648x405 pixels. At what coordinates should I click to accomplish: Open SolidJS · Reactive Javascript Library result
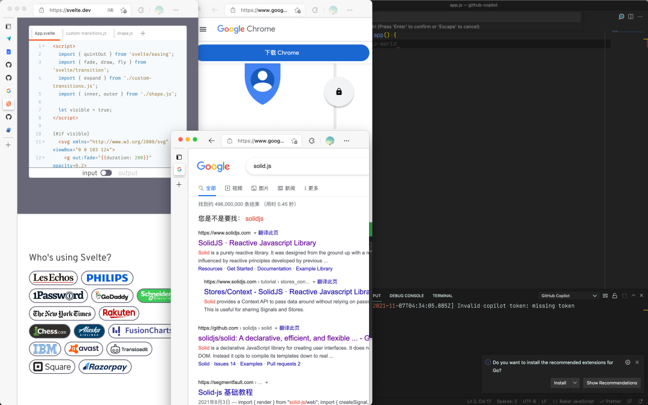(x=257, y=243)
